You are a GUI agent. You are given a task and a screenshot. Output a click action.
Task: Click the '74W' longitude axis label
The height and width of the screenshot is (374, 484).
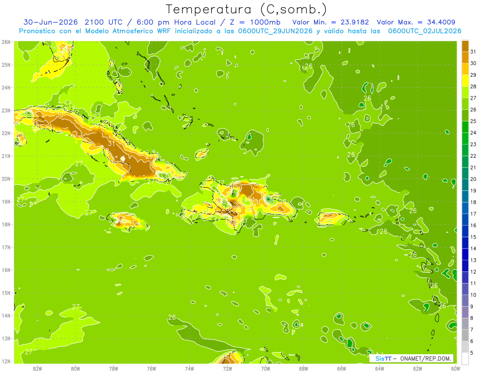(189, 368)
